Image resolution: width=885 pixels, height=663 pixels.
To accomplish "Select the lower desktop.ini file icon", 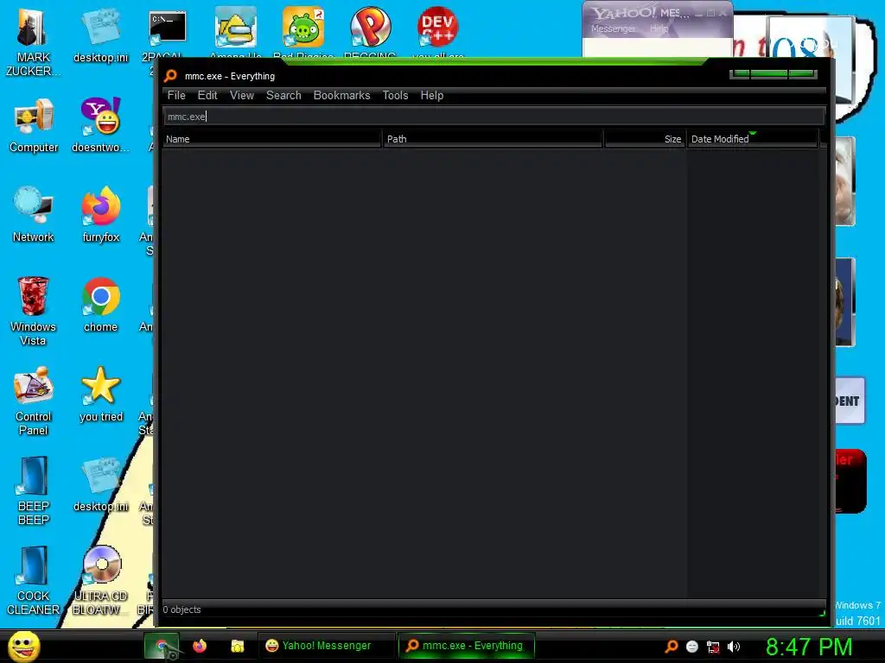I will click(x=100, y=485).
